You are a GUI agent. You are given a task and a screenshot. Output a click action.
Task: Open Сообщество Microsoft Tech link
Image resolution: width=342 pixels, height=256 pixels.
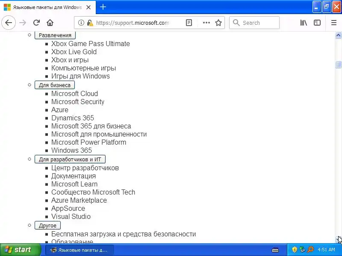93,192
